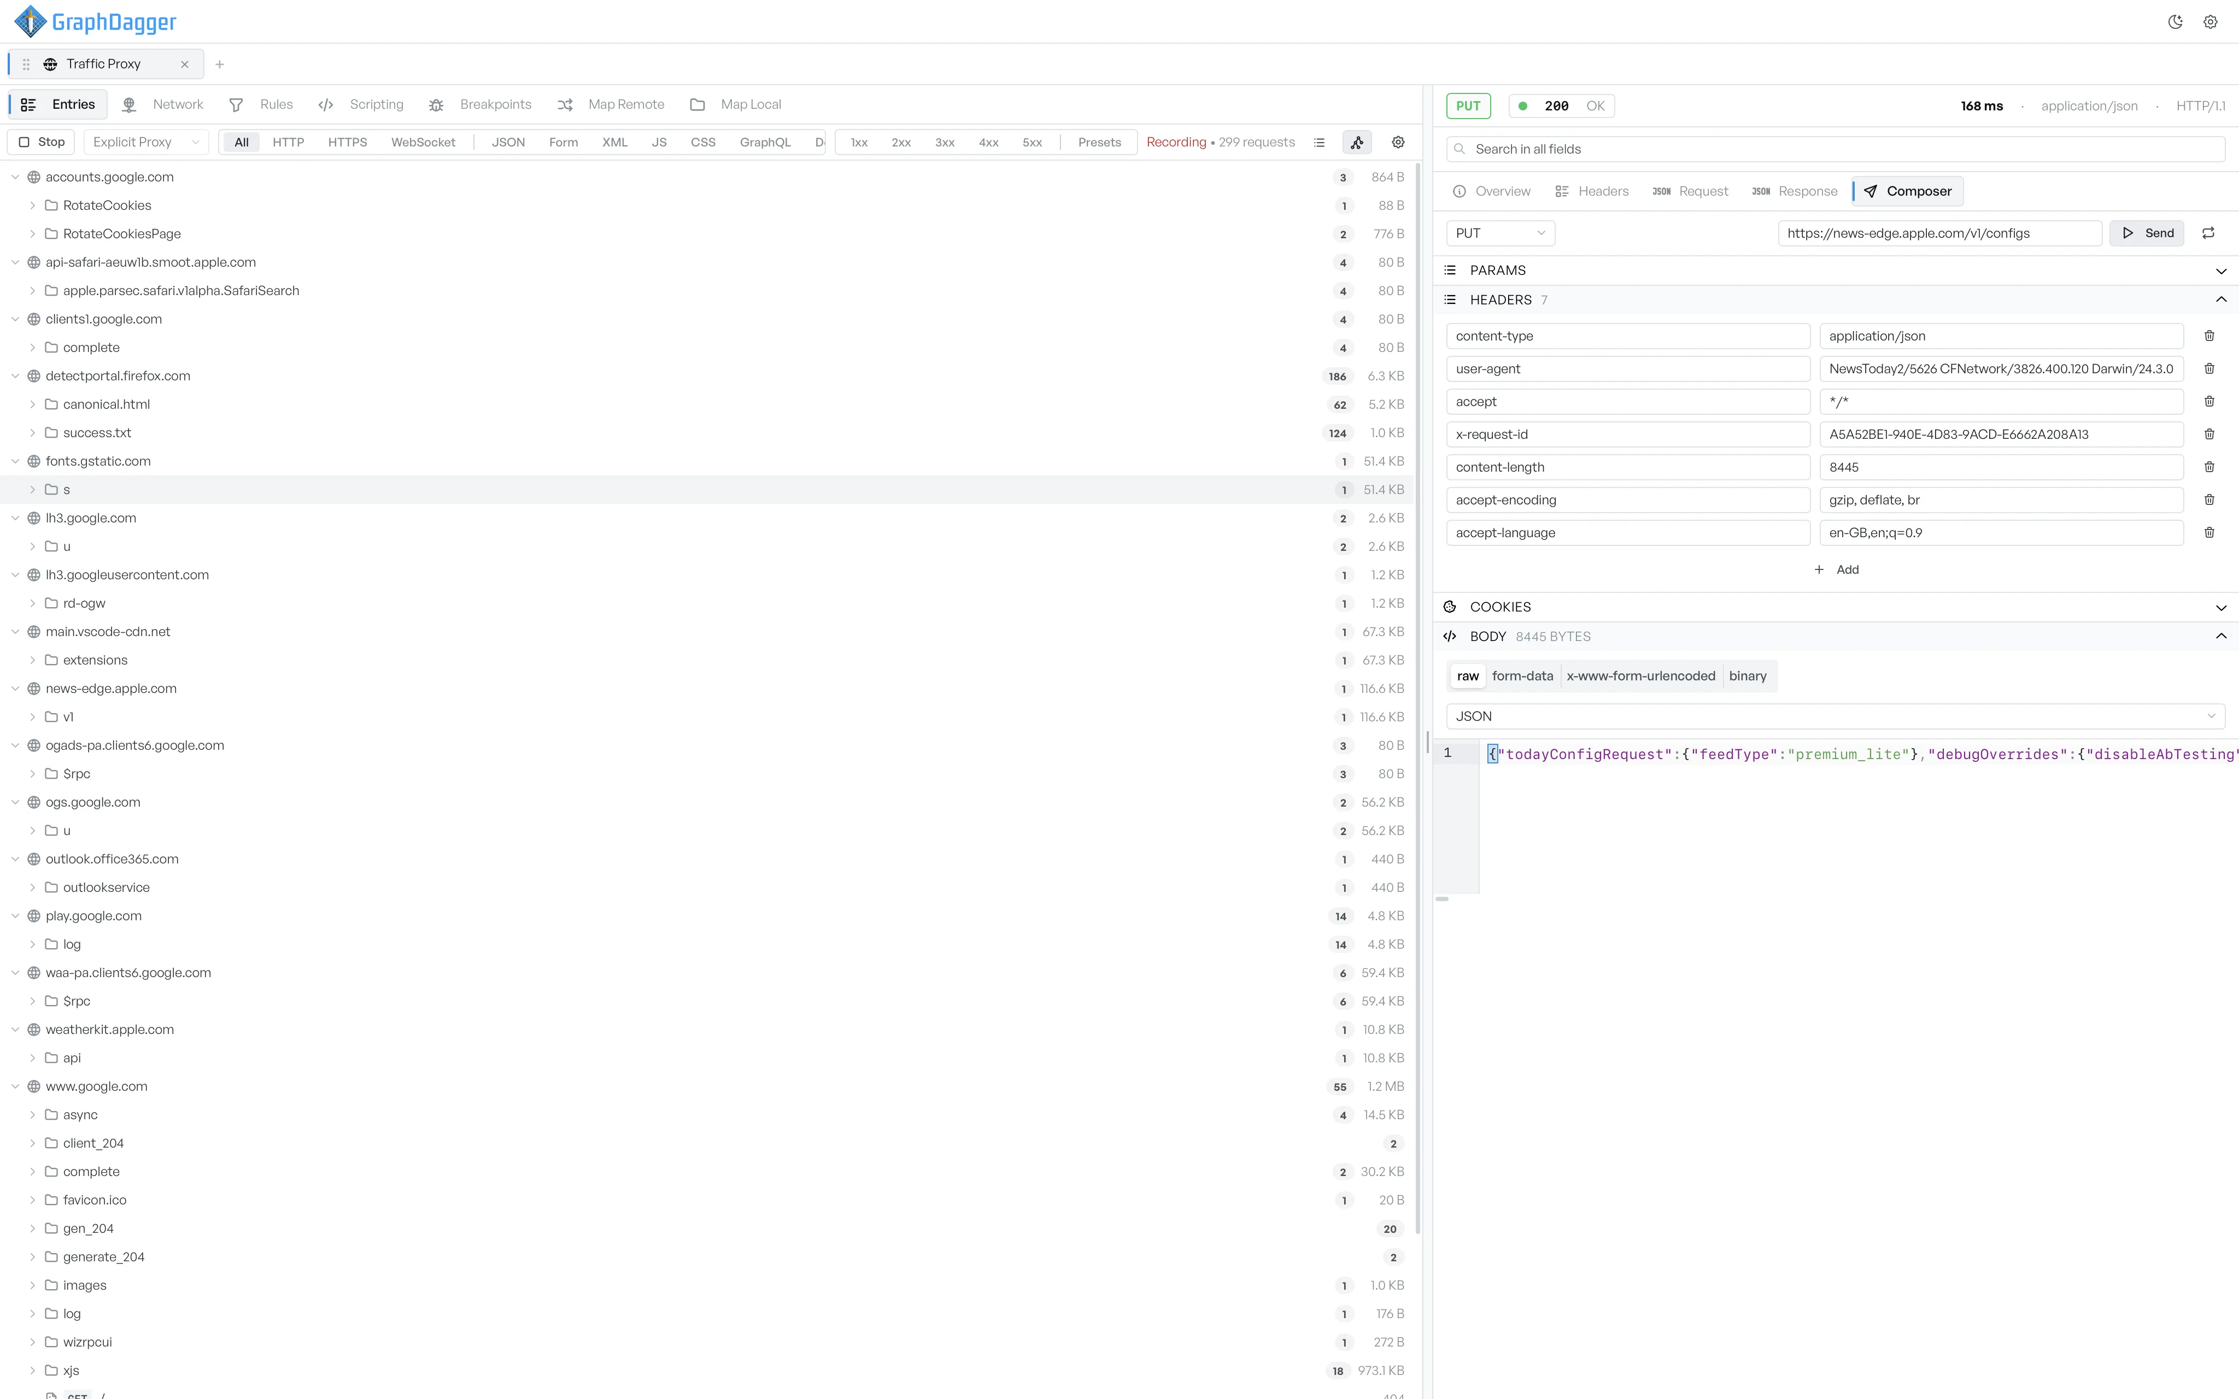Click the search magnifier icon
Viewport: 2239px width, 1399px height.
(x=1460, y=149)
